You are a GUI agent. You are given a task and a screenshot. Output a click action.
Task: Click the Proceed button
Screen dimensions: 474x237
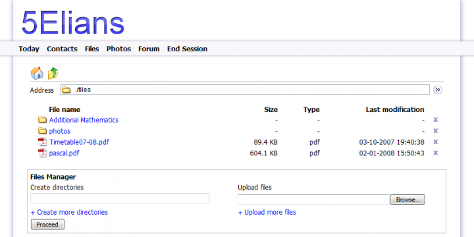[48, 224]
